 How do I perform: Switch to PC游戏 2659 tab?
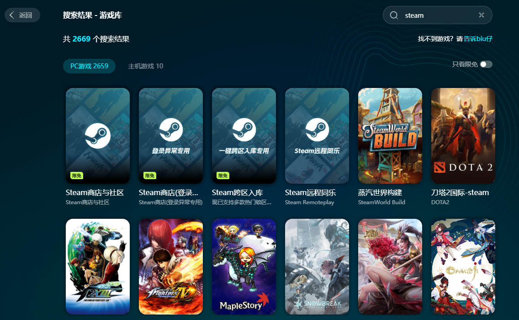pyautogui.click(x=89, y=66)
